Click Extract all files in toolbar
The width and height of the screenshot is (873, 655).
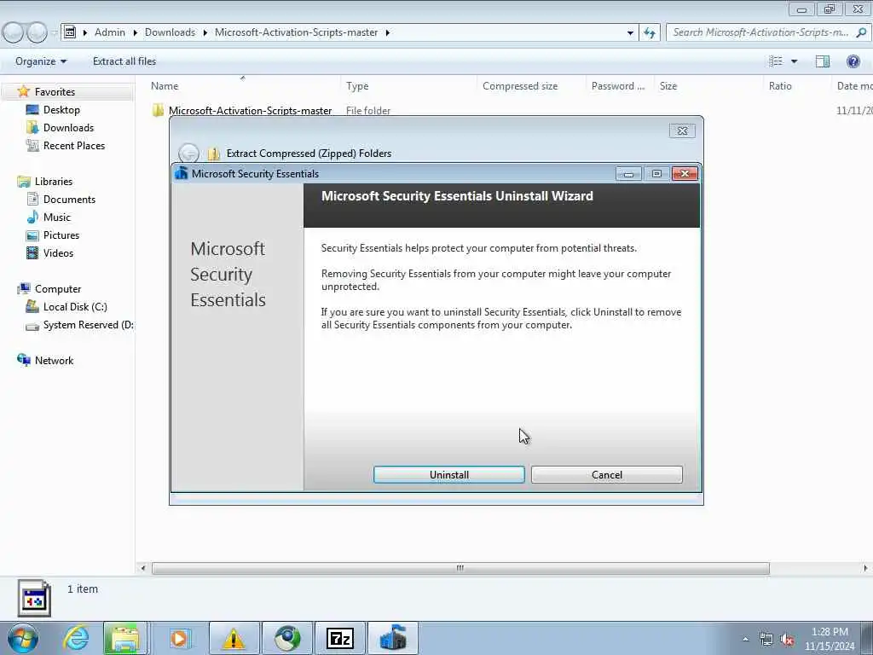pos(124,61)
